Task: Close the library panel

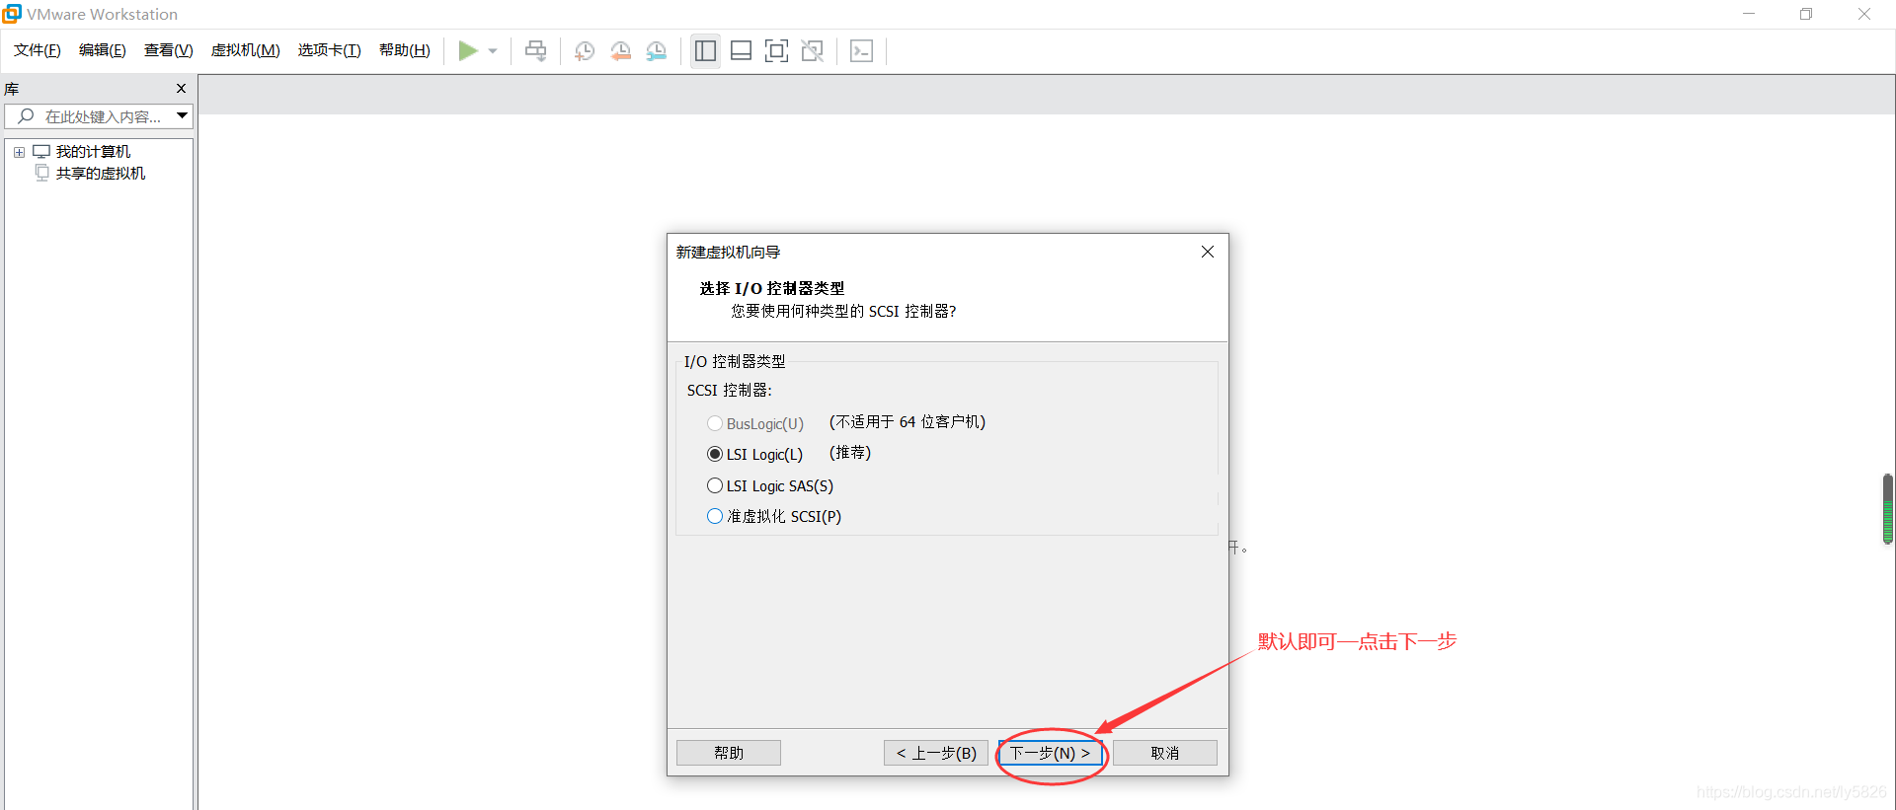Action: point(181,89)
